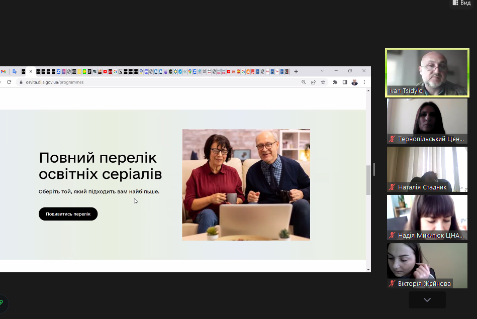Select Ivan Tsidylo video thumbnail

(427, 72)
